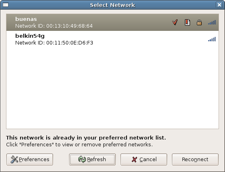
Task: Click the empty area of the network list
Action: point(112,88)
